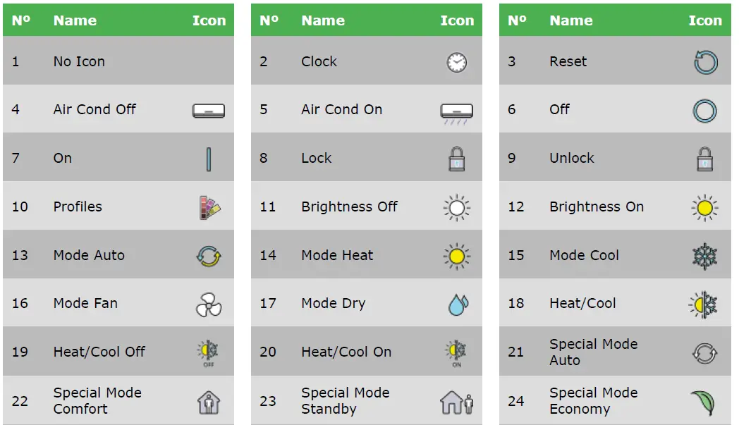The height and width of the screenshot is (425, 739).
Task: Select the Reset circular arrow icon
Action: click(x=705, y=62)
